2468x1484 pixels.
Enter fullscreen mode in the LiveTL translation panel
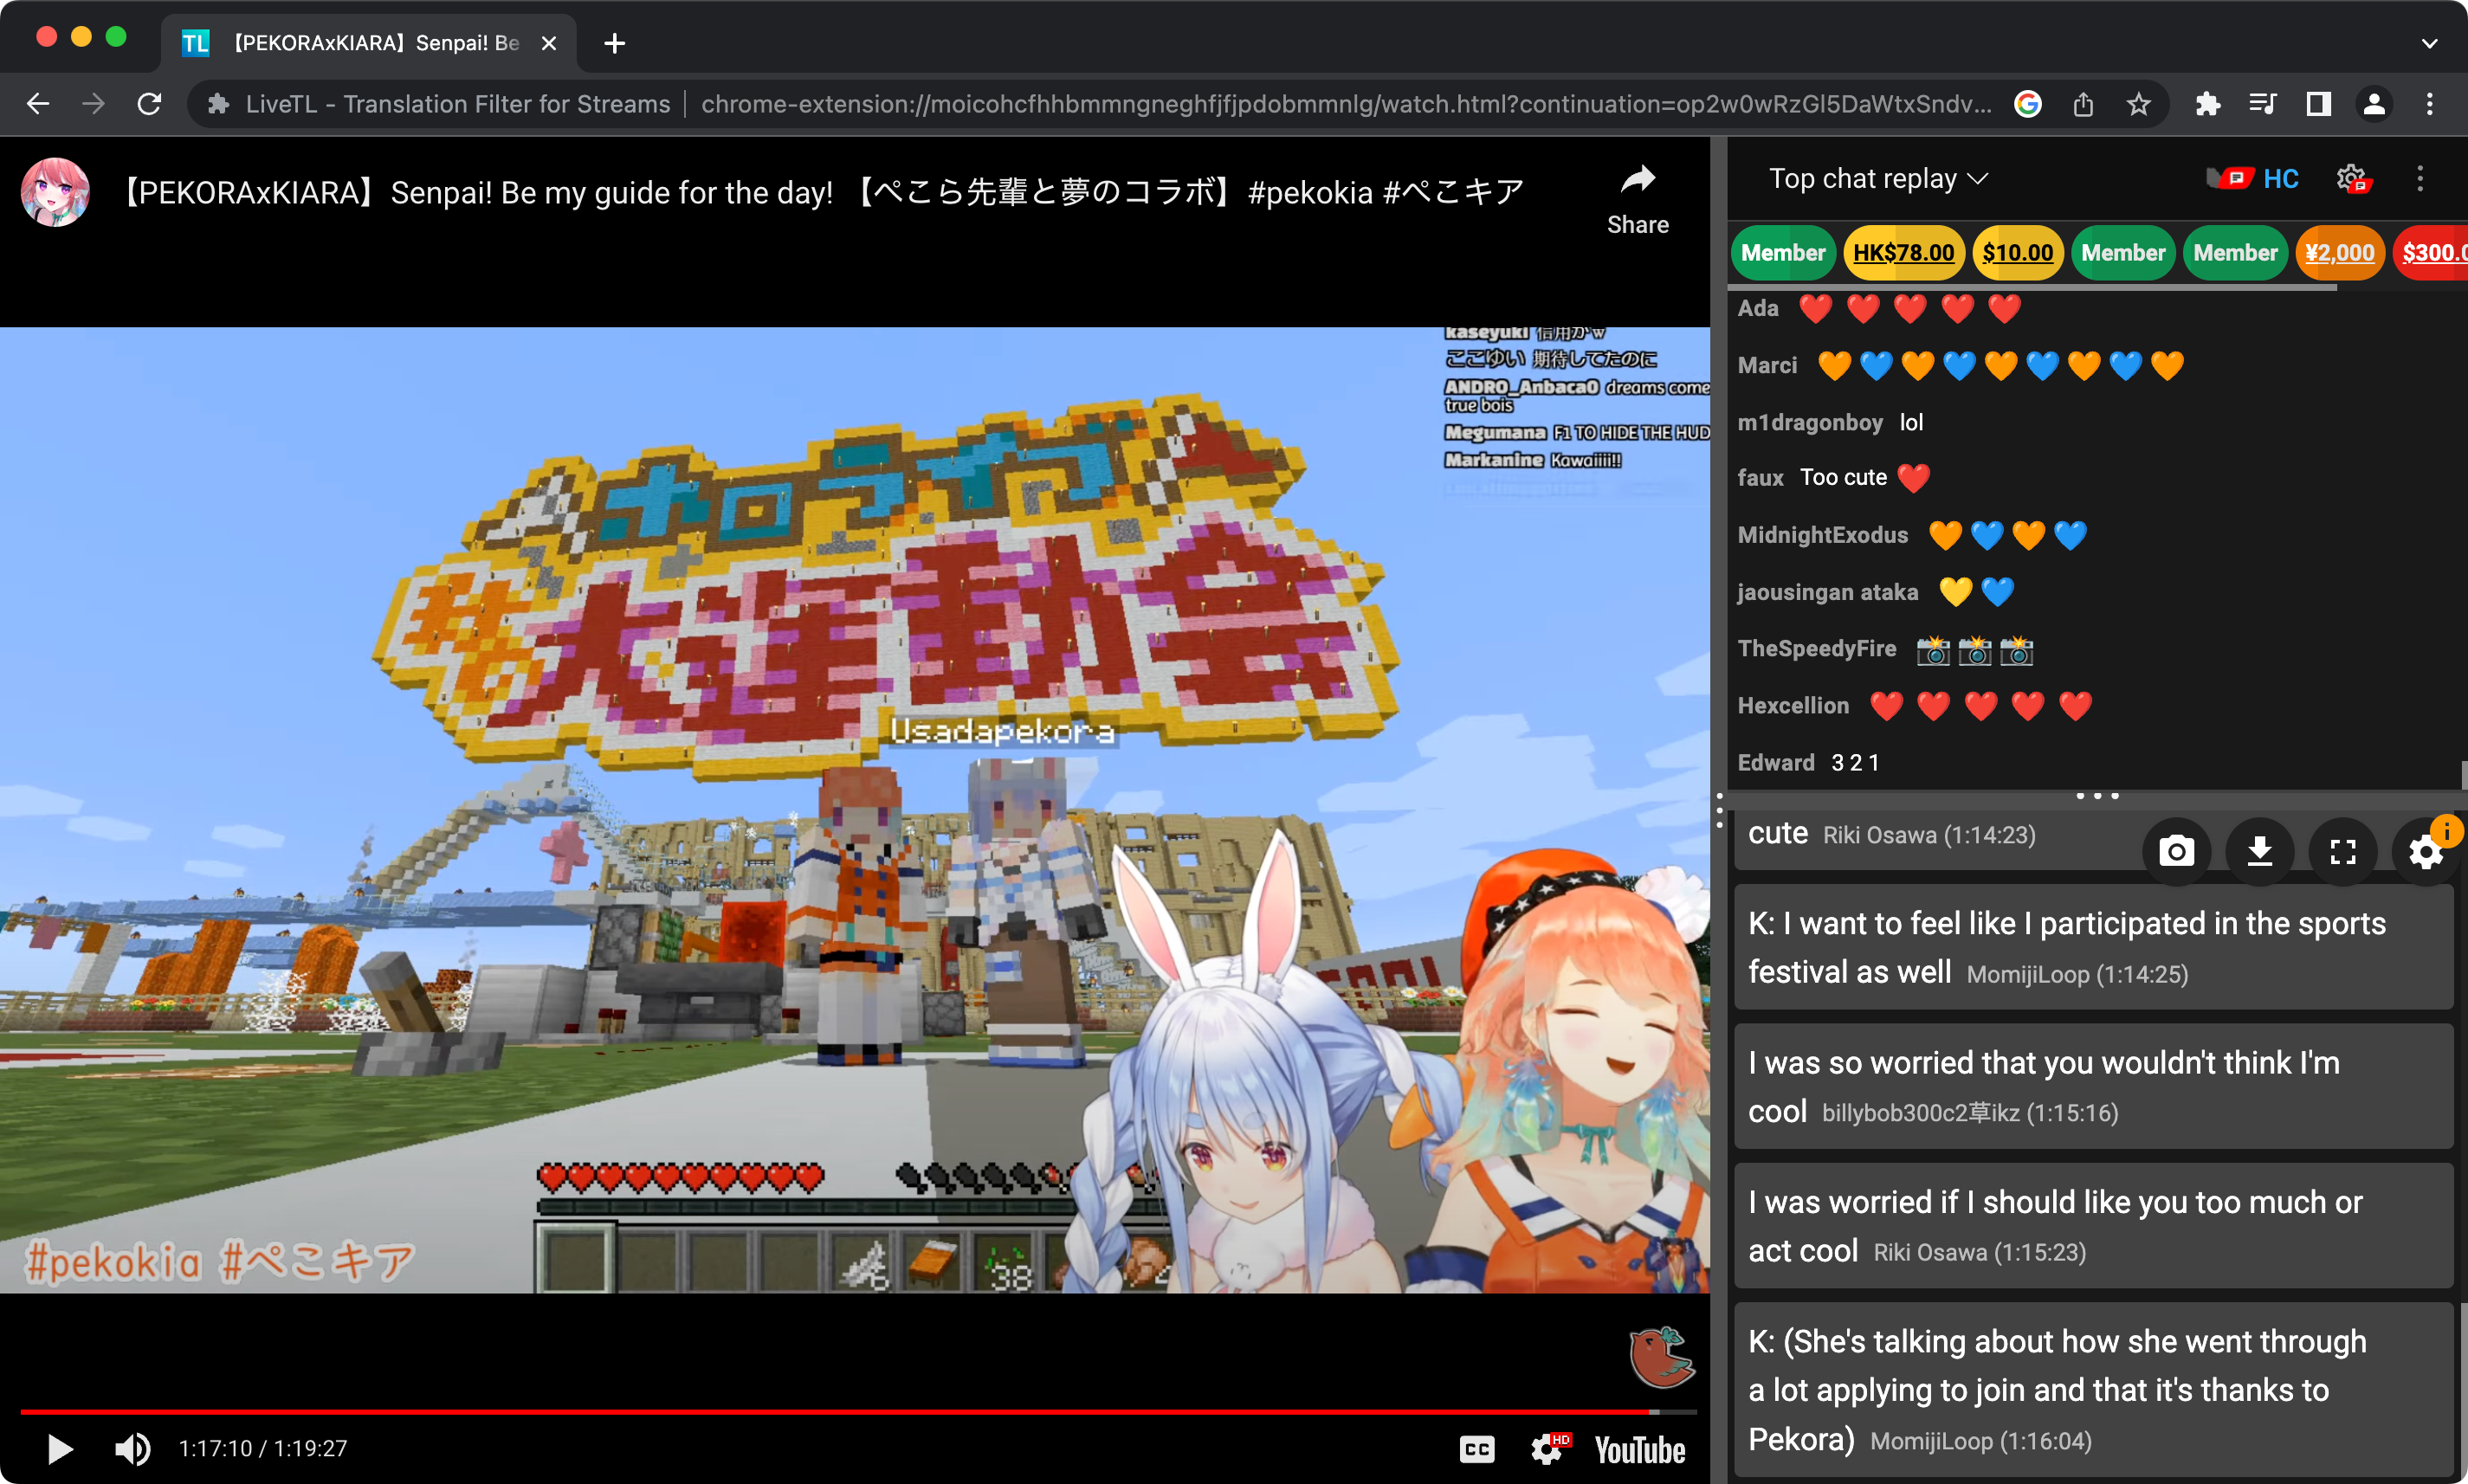pos(2342,851)
